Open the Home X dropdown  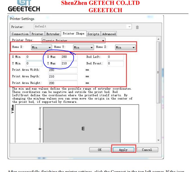(x=41, y=47)
